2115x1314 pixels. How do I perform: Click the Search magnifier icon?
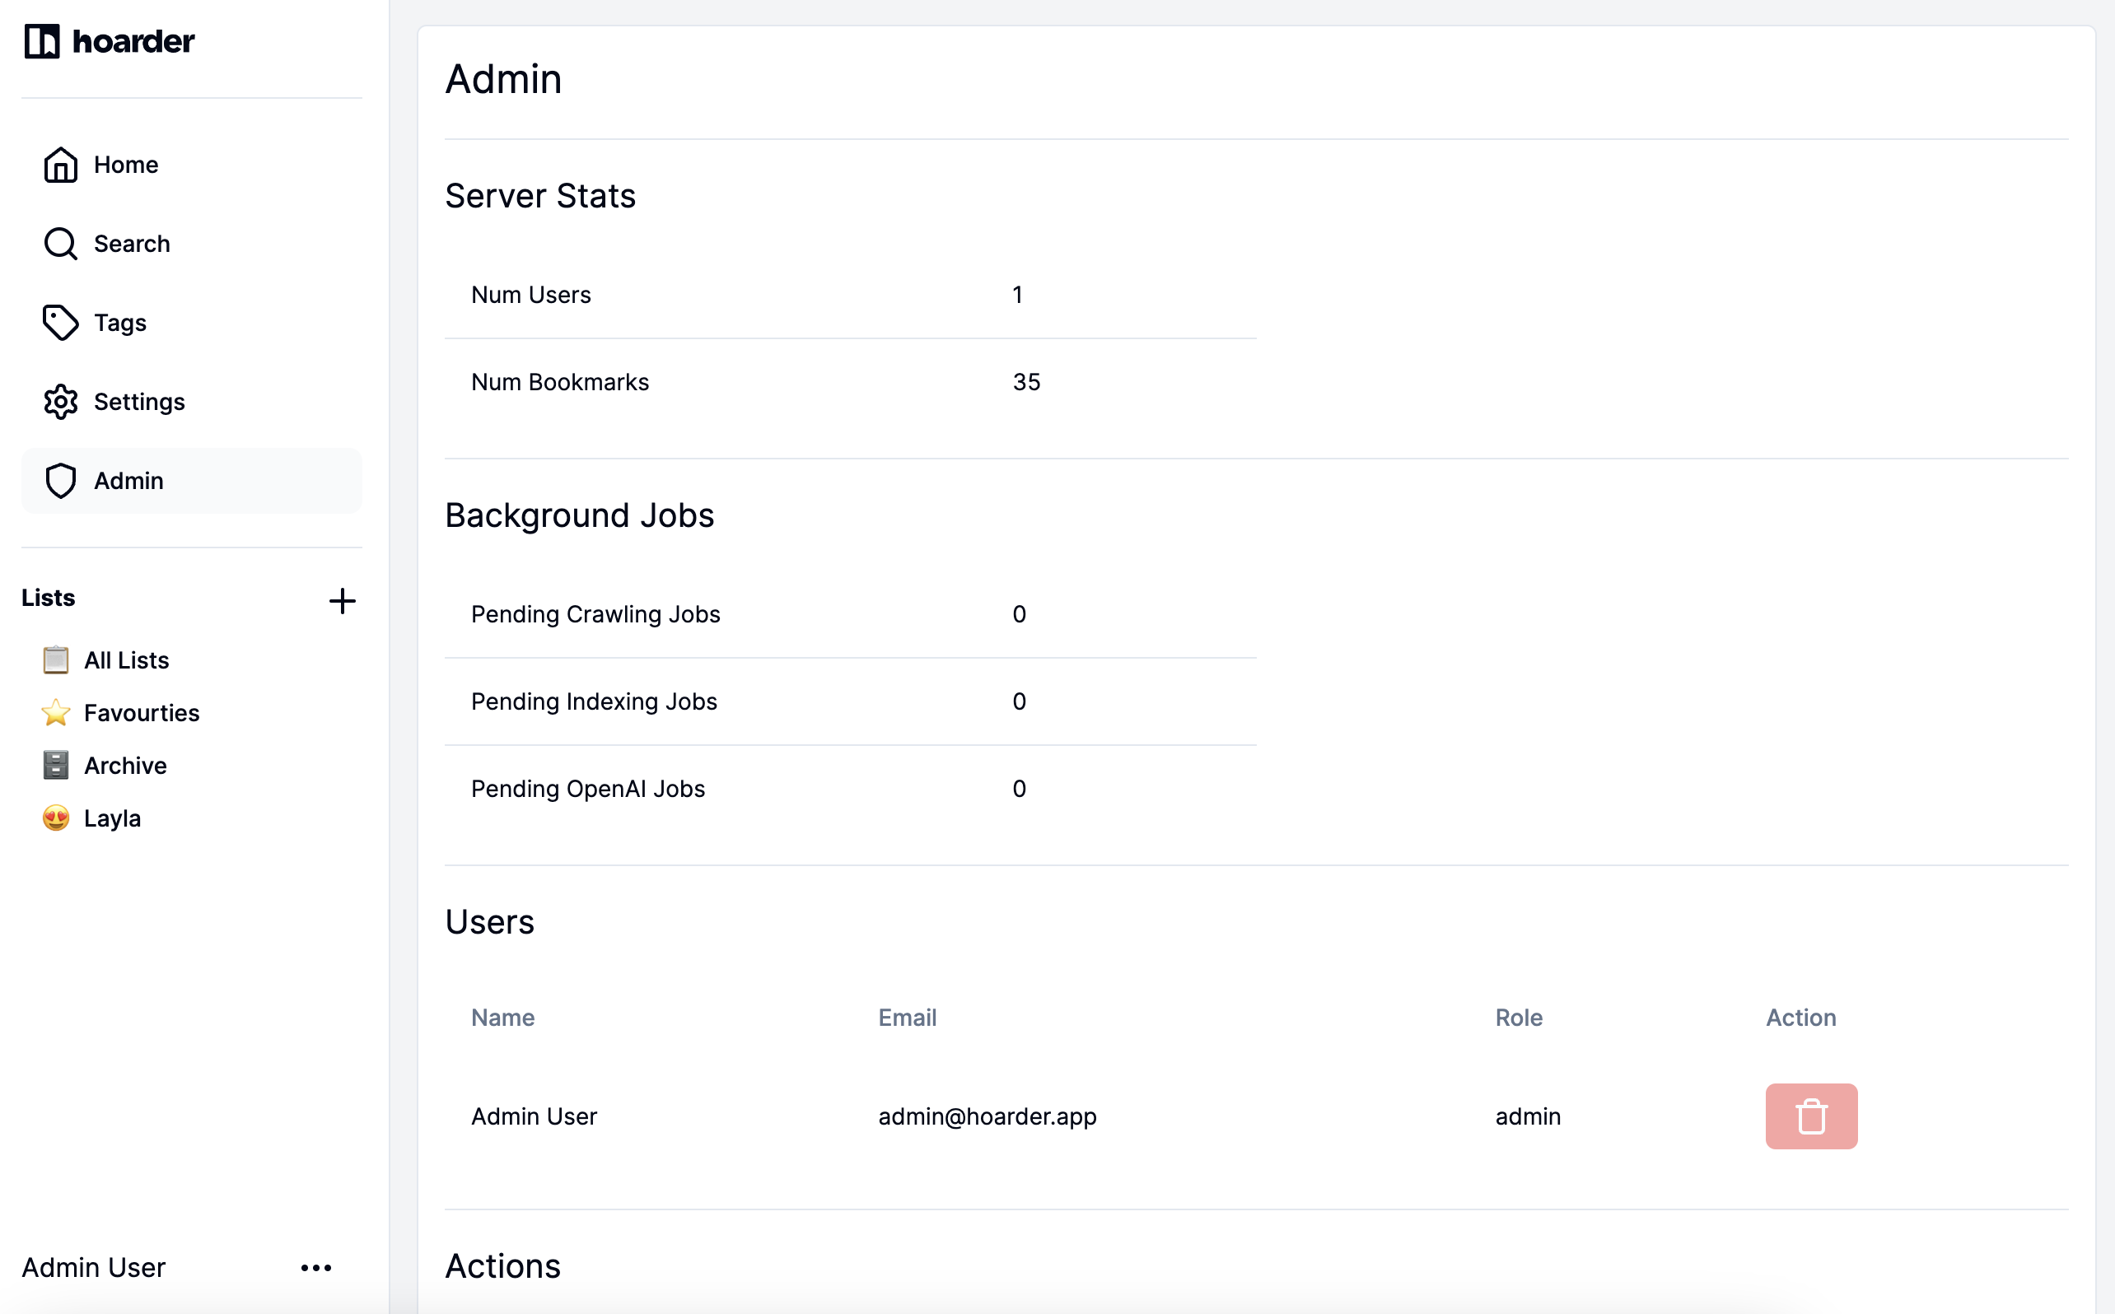[x=60, y=245]
